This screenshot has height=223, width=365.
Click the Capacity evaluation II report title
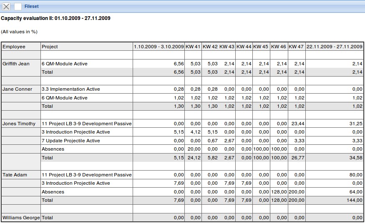point(55,18)
